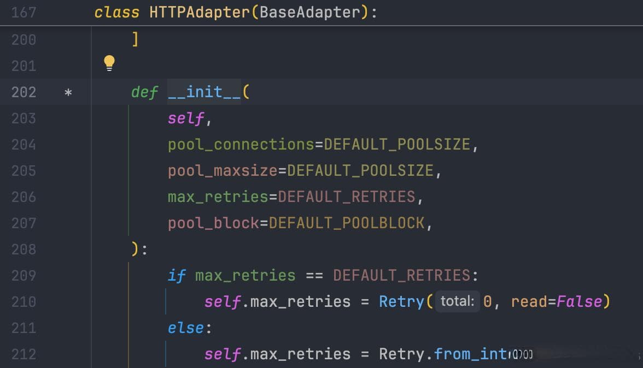Click the number 0 argument in Retry call
The height and width of the screenshot is (368, 643).
pos(488,302)
